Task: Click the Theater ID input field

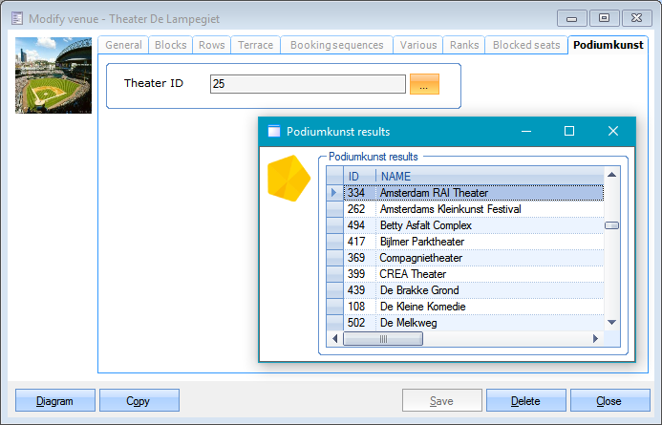Action: pyautogui.click(x=308, y=84)
